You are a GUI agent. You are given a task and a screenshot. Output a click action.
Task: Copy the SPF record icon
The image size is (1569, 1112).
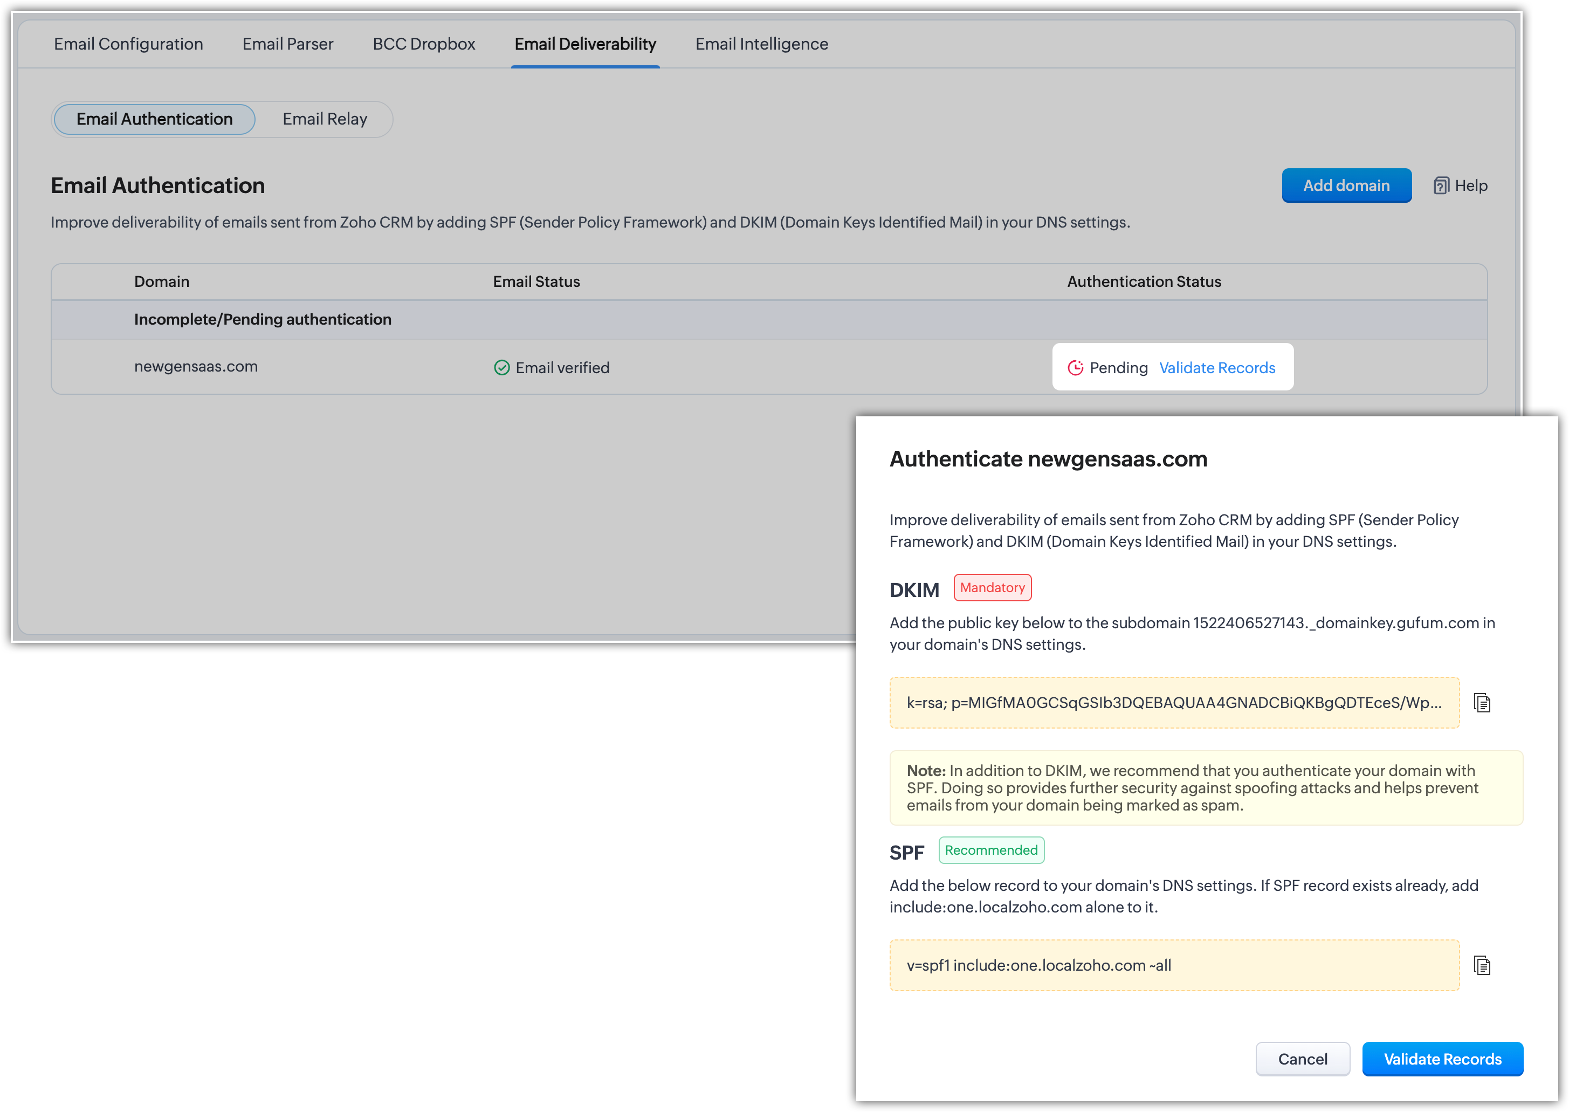tap(1482, 965)
